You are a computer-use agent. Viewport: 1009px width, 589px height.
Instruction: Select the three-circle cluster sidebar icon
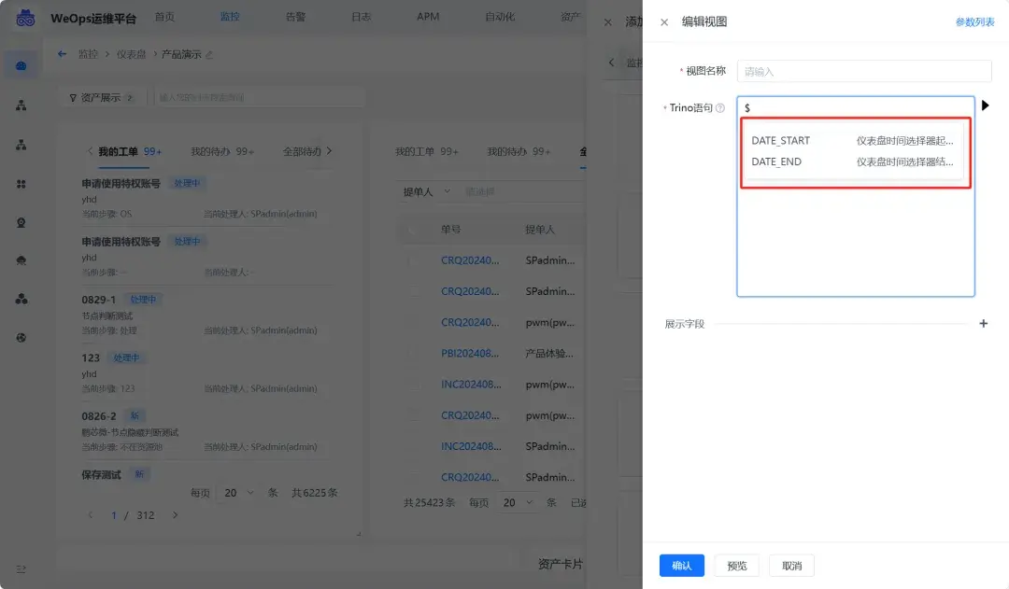[x=21, y=299]
